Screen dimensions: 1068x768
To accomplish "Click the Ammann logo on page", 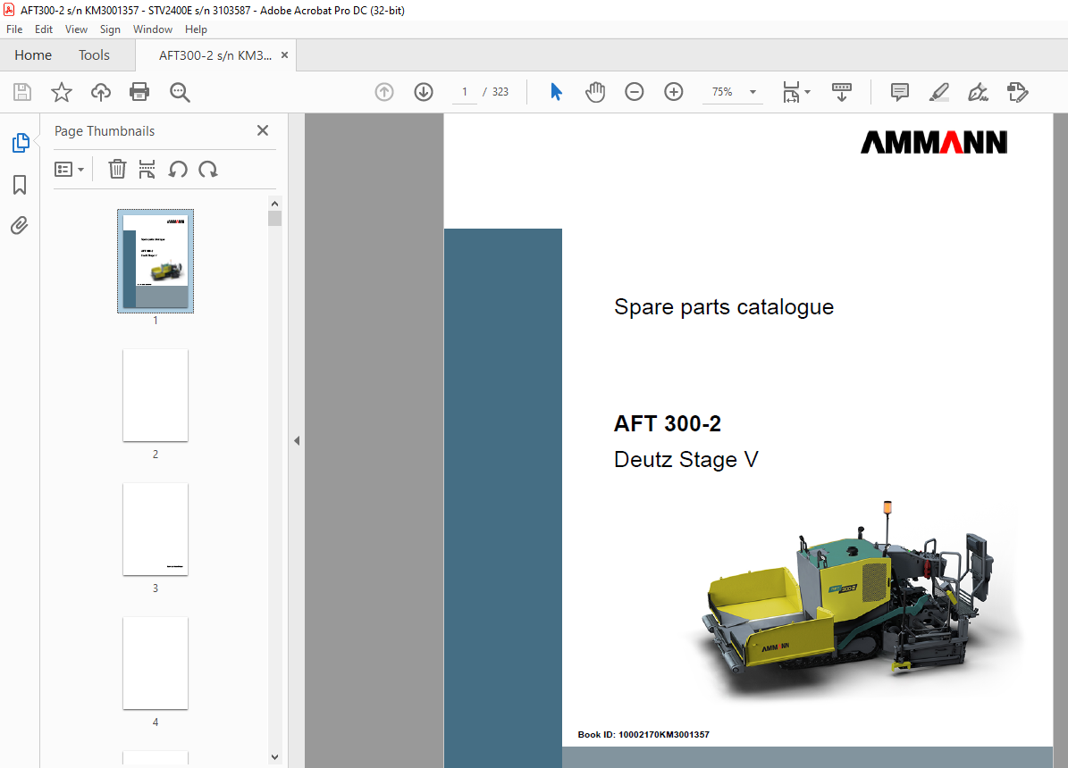I will click(934, 142).
